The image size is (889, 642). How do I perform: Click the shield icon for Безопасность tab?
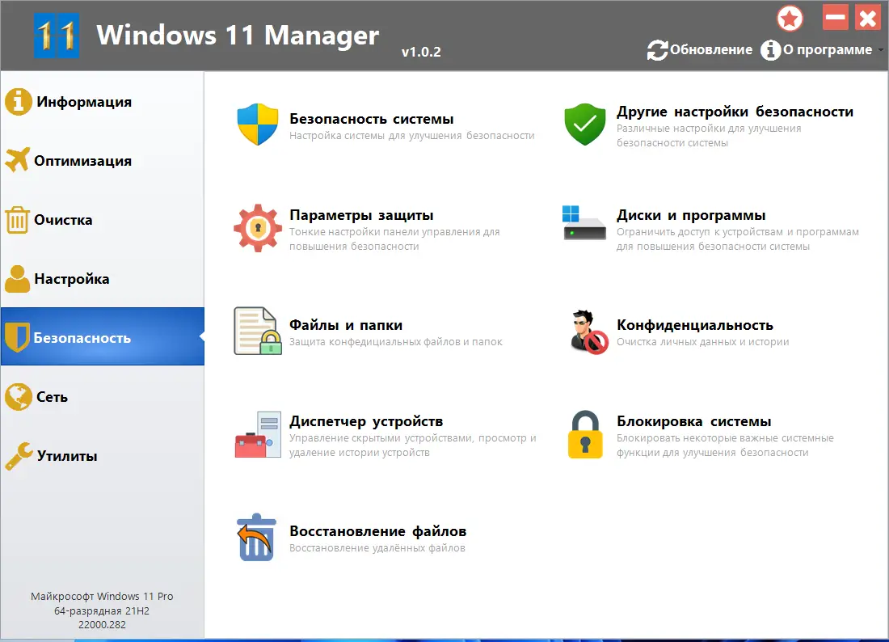point(17,338)
